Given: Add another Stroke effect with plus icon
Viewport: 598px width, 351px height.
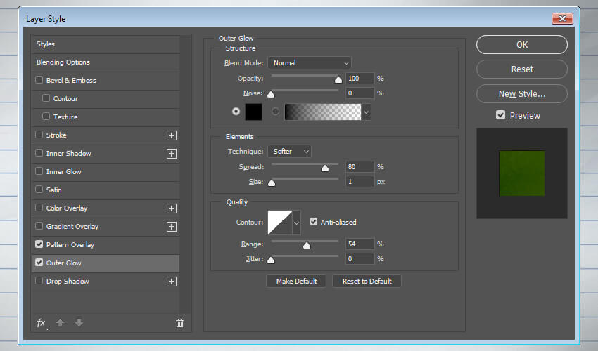Looking at the screenshot, I should [x=172, y=135].
